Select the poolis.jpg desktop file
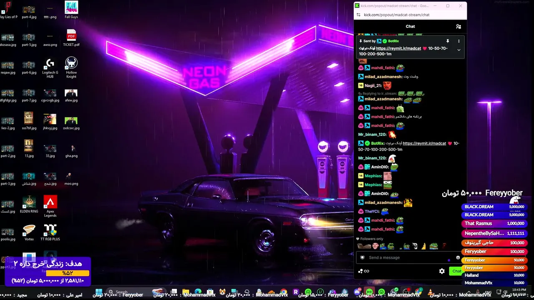The width and height of the screenshot is (534, 300). [8, 235]
